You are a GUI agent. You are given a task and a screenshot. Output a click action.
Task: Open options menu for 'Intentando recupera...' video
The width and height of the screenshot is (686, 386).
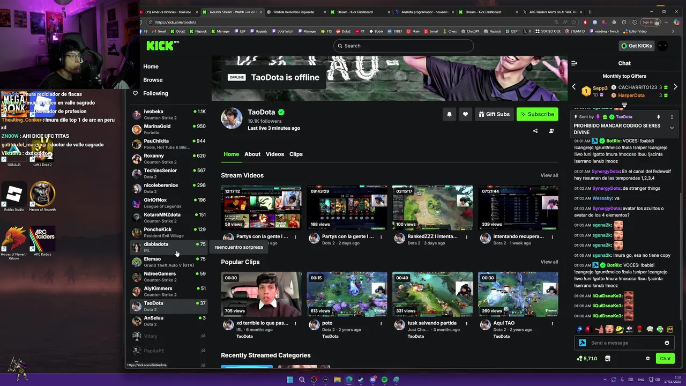click(552, 237)
